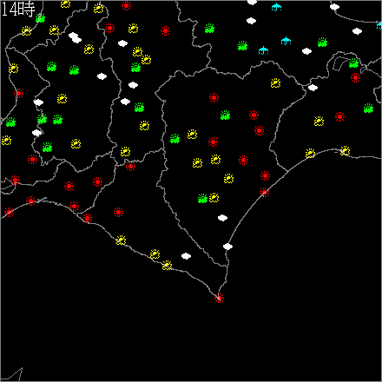This screenshot has height=382, width=382.
Task: Click westernmost yellow sun-cloud icon on southern coast
Action: click(x=121, y=240)
